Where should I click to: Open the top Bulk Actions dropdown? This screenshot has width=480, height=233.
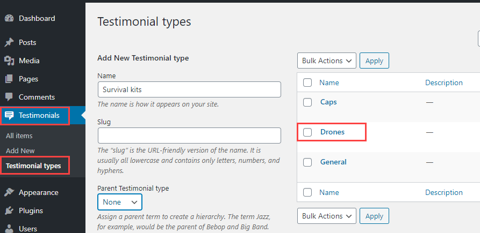[327, 61]
